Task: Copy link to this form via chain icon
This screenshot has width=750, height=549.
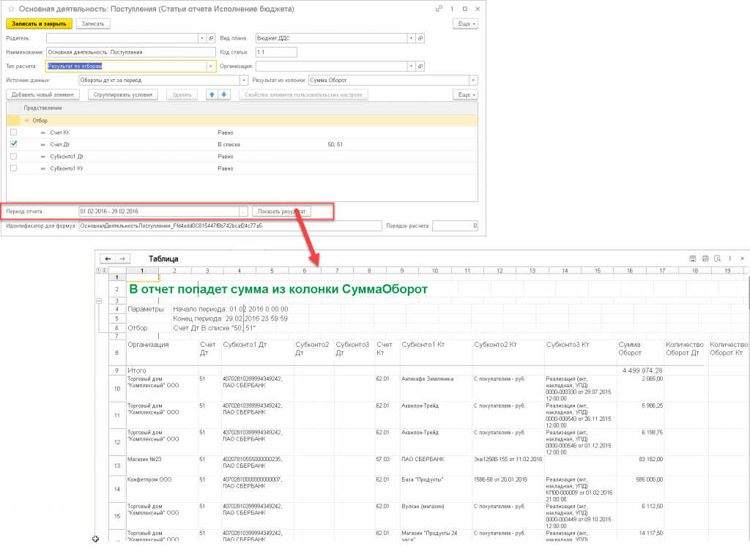Action: (439, 9)
